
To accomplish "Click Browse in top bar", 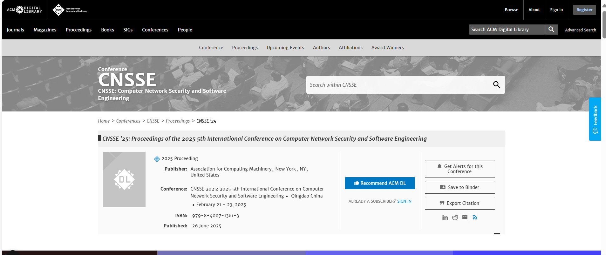I will click(511, 10).
